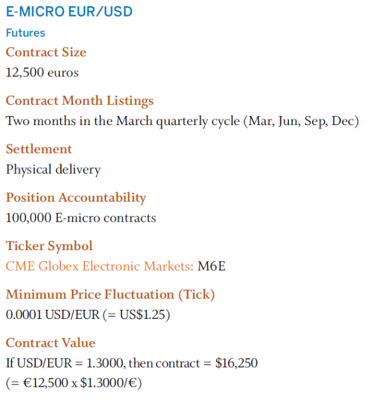Viewport: 375px width, 400px height.
Task: Select the Position Accountability heading
Action: pyautogui.click(x=75, y=197)
